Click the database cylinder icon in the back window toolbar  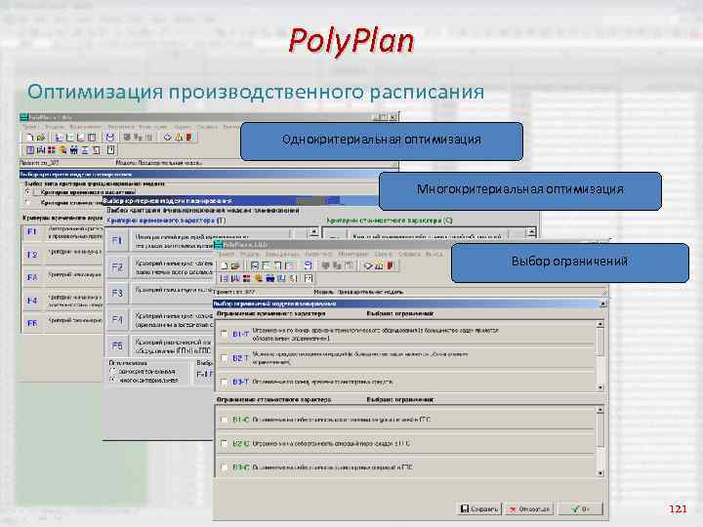pos(109,138)
